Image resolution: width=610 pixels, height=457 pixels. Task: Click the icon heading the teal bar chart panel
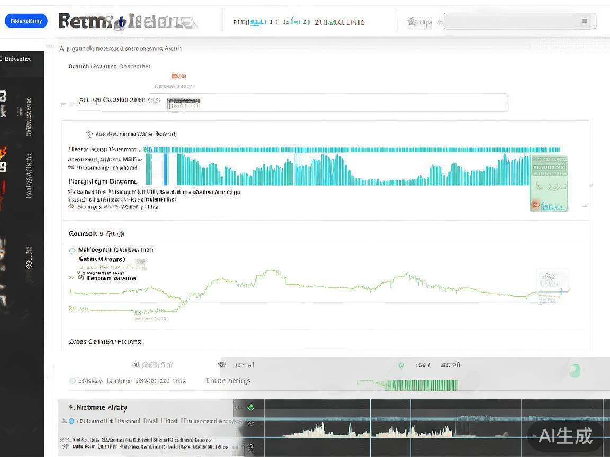pyautogui.click(x=89, y=134)
